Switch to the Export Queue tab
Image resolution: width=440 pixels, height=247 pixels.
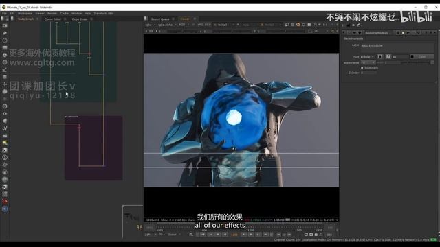tap(160, 19)
